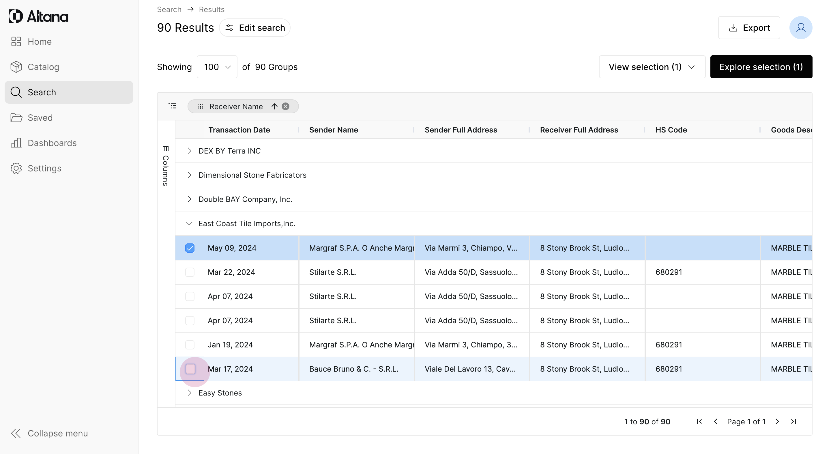The width and height of the screenshot is (831, 454).
Task: Click the row group list icon
Action: tap(173, 106)
